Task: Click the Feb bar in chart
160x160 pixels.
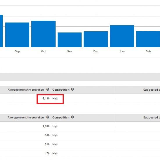Action: click(148, 39)
